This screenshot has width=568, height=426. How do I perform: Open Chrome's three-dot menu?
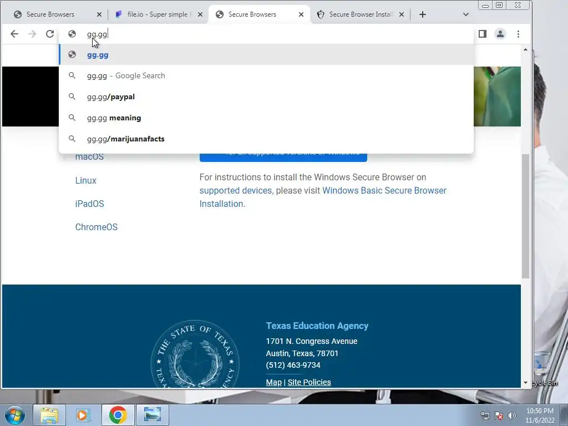coord(519,34)
